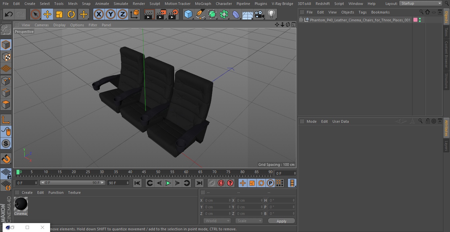Click the magnet workplane icon
Image resolution: width=450 pixels, height=232 pixels.
click(6, 159)
